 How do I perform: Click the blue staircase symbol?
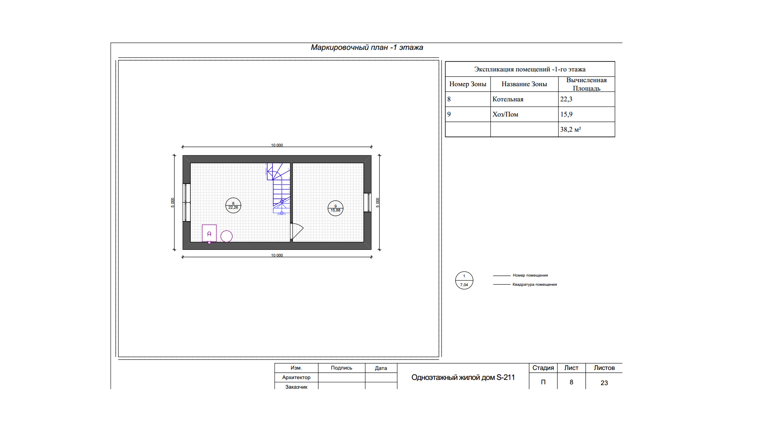(278, 188)
